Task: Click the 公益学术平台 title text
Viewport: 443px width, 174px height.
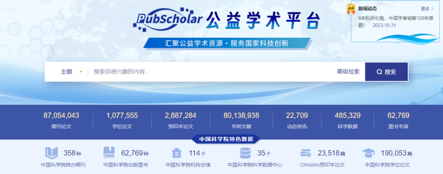Action: (x=263, y=20)
